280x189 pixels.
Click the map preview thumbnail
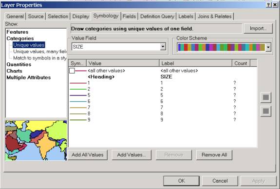pos(36,140)
